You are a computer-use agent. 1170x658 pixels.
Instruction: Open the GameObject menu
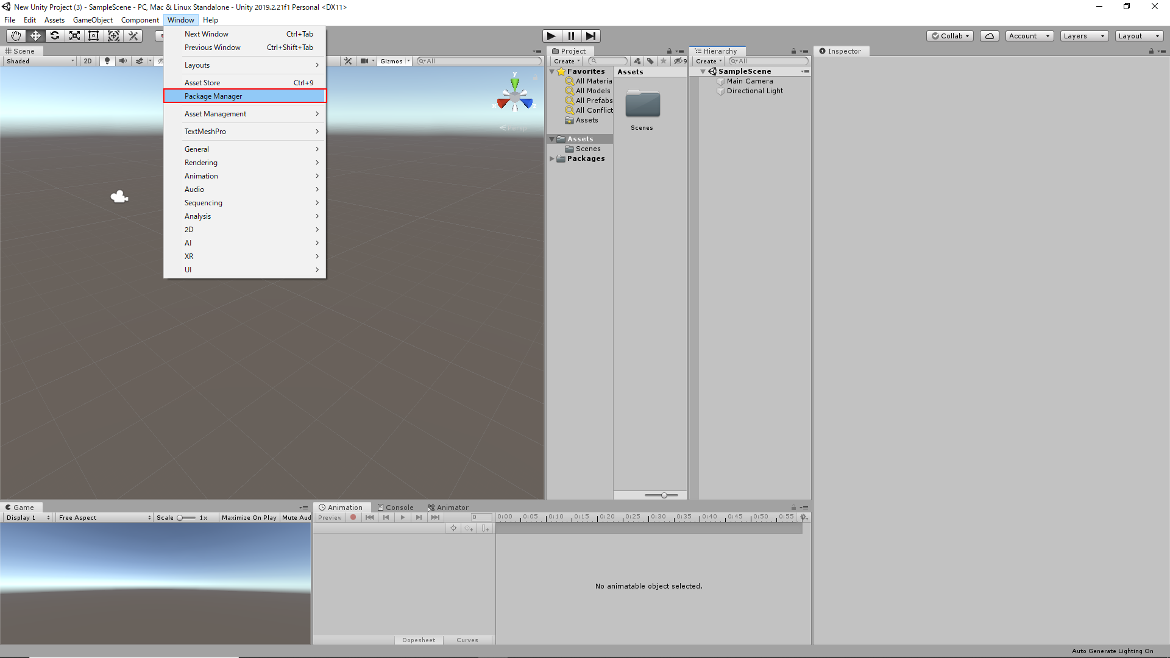tap(93, 20)
